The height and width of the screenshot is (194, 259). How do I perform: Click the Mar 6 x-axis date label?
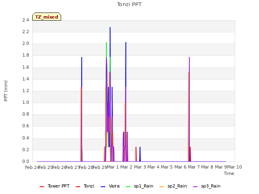point(180,167)
